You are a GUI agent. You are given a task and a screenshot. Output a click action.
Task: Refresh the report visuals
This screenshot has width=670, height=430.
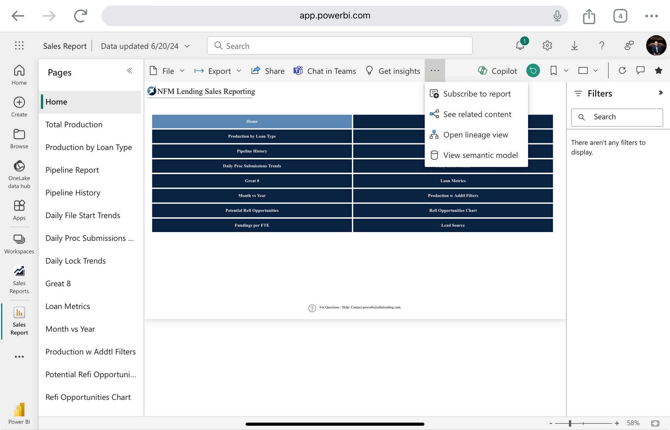point(622,71)
